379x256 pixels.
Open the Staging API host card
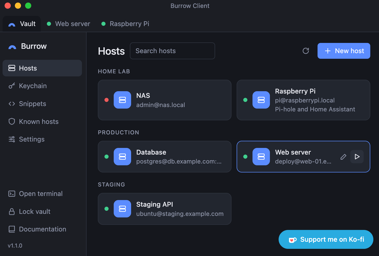coord(165,209)
